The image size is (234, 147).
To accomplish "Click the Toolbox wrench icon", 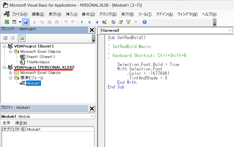I will click(136, 22).
